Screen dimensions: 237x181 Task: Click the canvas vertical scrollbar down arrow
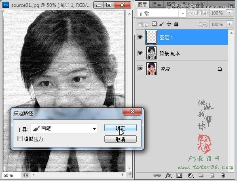pyautogui.click(x=129, y=168)
